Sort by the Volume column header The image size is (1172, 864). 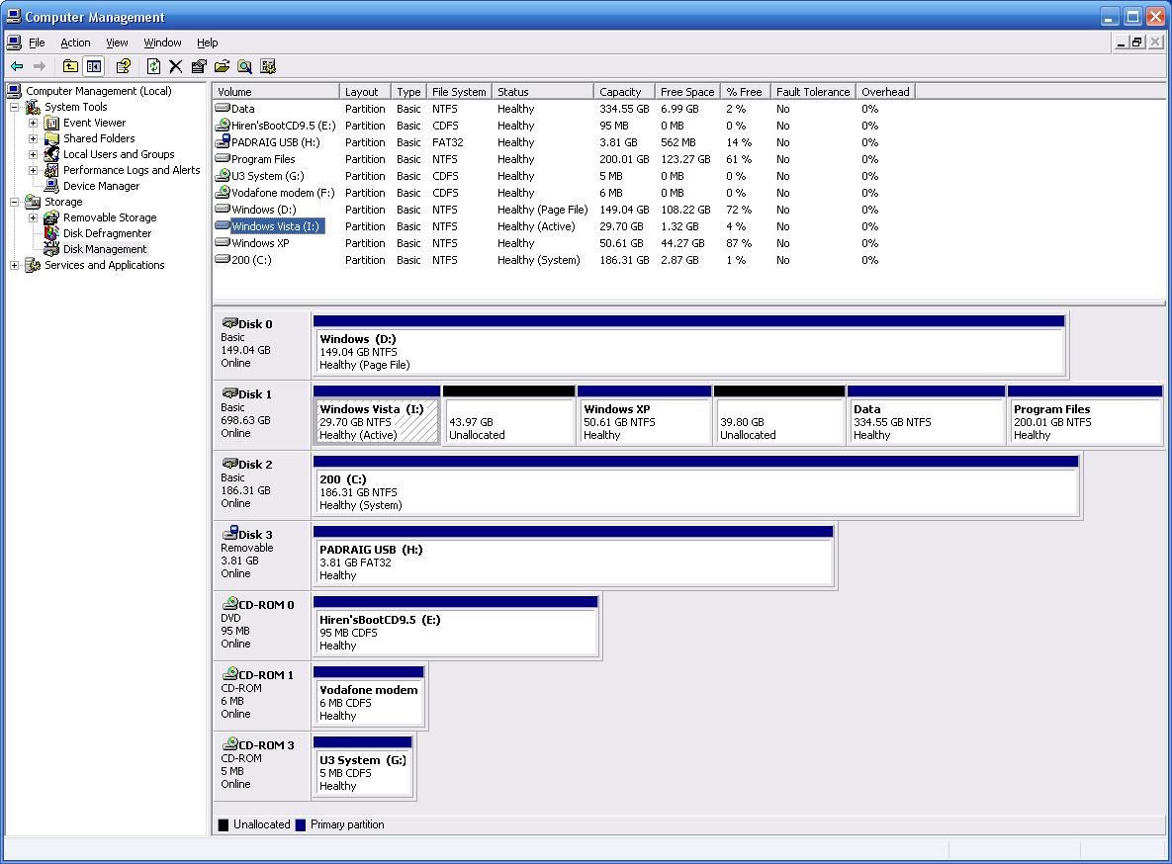point(276,92)
